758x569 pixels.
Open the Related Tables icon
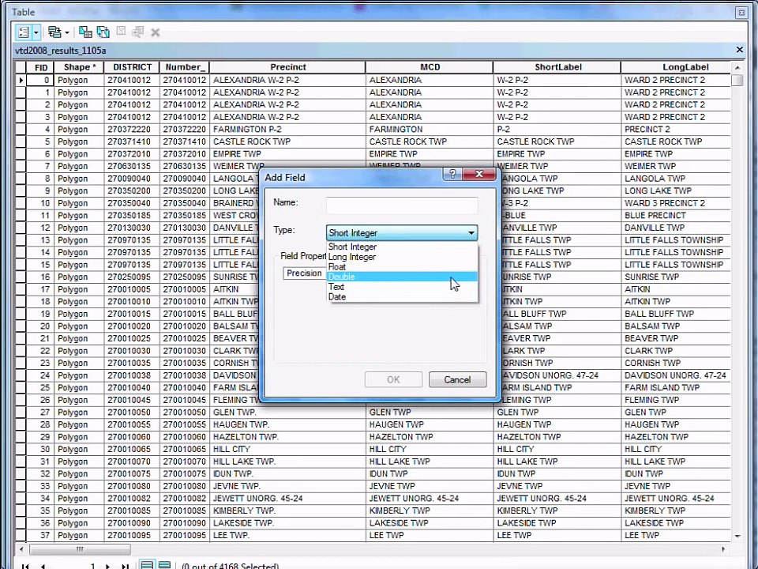54,32
